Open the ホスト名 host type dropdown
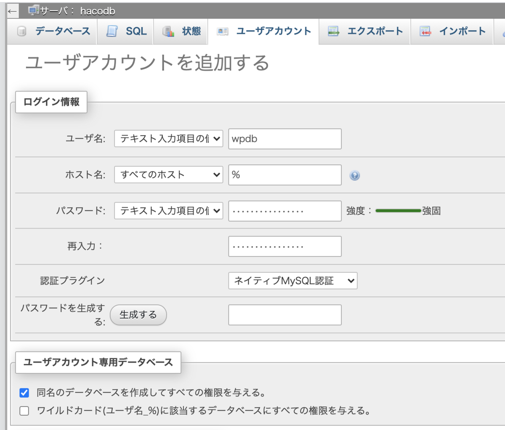505x430 pixels. click(168, 175)
